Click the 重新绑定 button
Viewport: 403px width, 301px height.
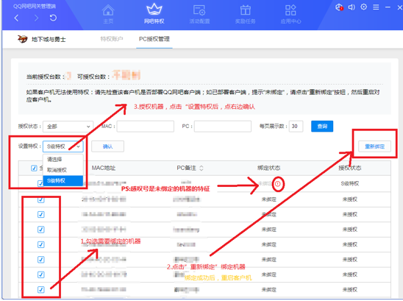click(x=374, y=146)
